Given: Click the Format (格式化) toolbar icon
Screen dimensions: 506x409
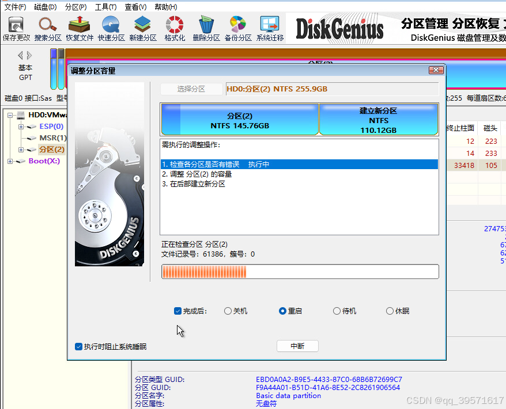Looking at the screenshot, I should [175, 29].
